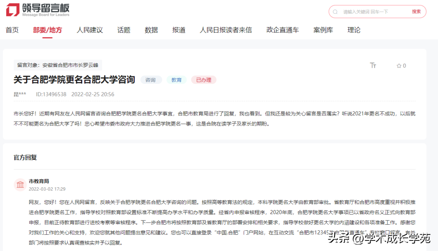Click the post title 关于合肥学院更名合肥大学咨询

click(74, 79)
